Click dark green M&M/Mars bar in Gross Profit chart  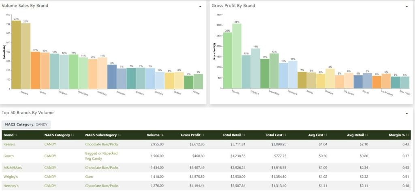(x=265, y=74)
